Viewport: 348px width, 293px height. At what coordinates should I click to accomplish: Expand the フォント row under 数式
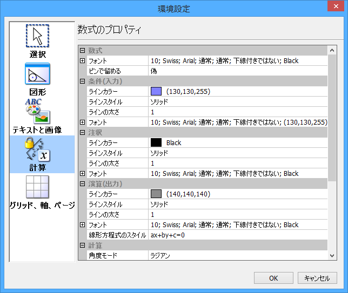tap(82, 61)
